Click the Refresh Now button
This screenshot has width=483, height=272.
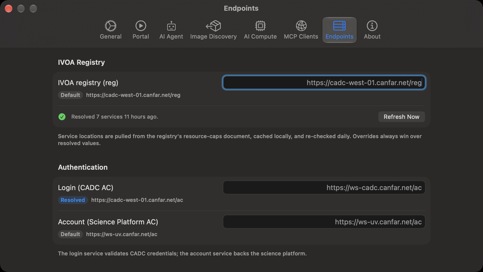click(401, 117)
